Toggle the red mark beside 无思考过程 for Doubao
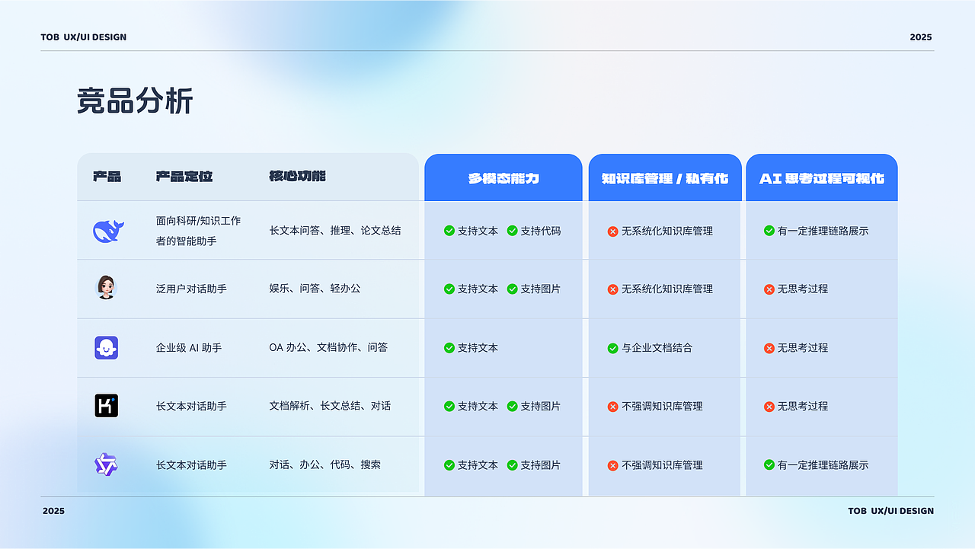 (769, 289)
